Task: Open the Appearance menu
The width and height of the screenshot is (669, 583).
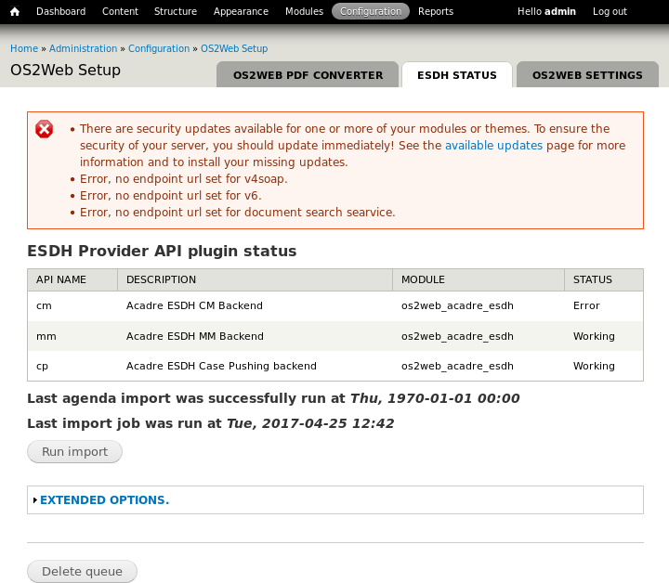Action: 241,11
